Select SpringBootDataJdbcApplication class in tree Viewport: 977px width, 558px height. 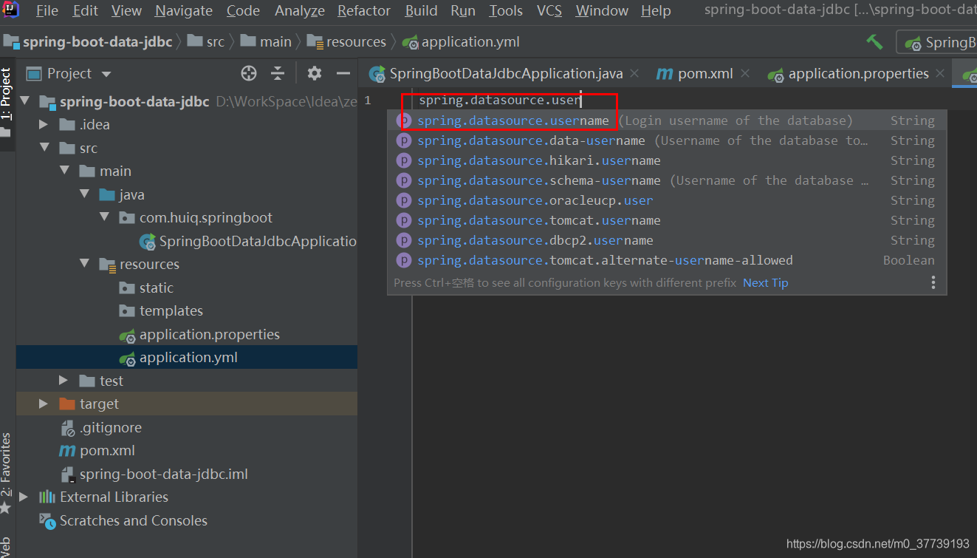248,241
